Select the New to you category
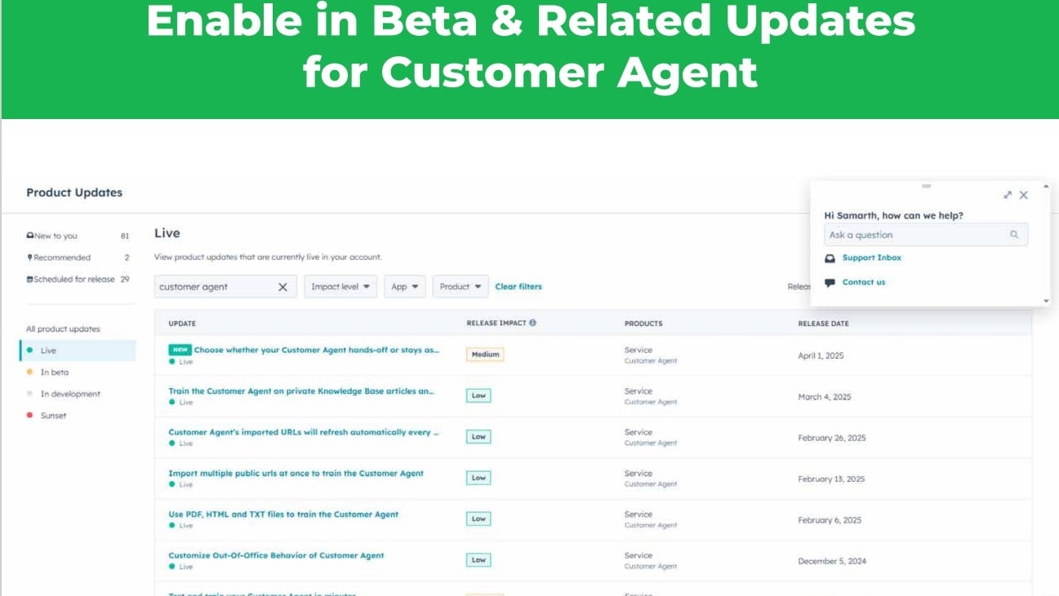This screenshot has width=1059, height=596. (x=78, y=236)
